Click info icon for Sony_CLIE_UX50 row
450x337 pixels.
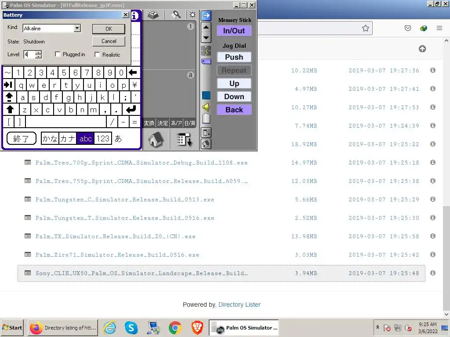tap(433, 273)
